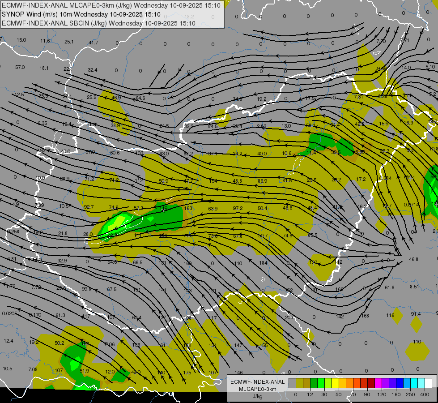Click the map value 155
The height and width of the screenshot is (403, 438).
pyautogui.click(x=264, y=345)
